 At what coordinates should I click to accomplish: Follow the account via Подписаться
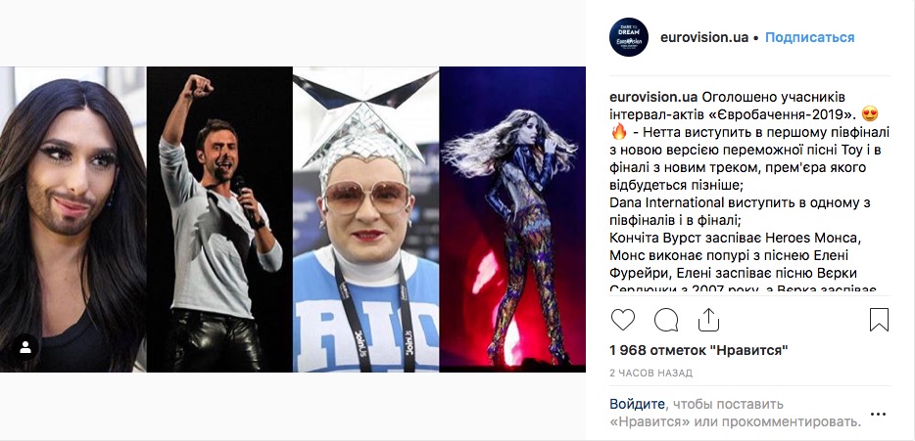click(x=809, y=37)
